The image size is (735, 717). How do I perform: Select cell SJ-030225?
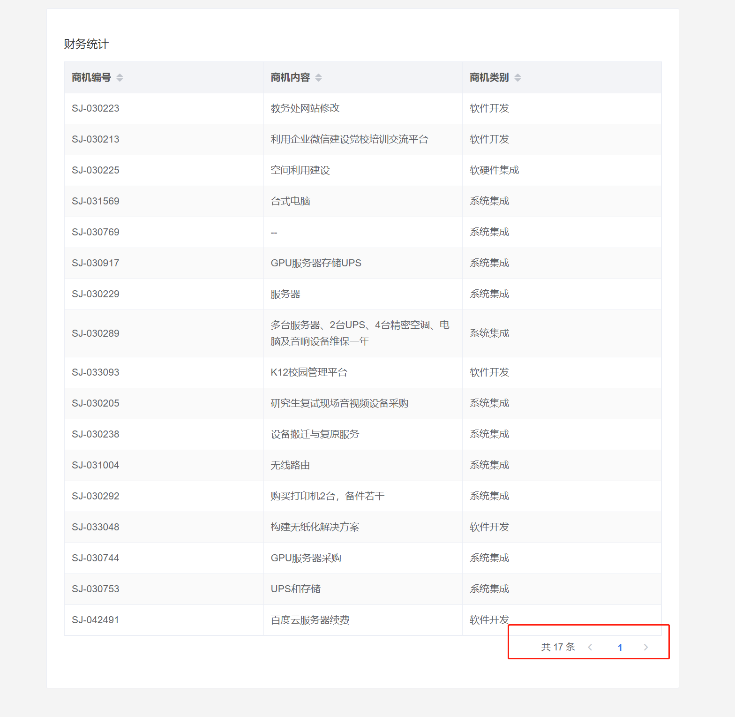click(164, 170)
